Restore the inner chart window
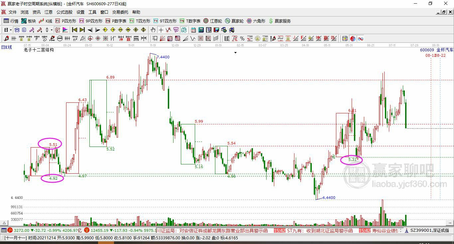454x244 pixels. pyautogui.click(x=444, y=12)
